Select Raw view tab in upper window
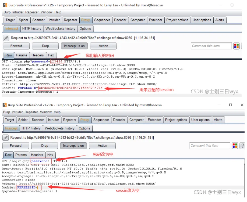 (x=9, y=55)
